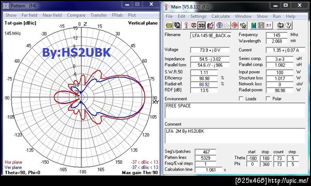Click the question-mark help icon
Screen dimensions: 311x186
[288, 25]
